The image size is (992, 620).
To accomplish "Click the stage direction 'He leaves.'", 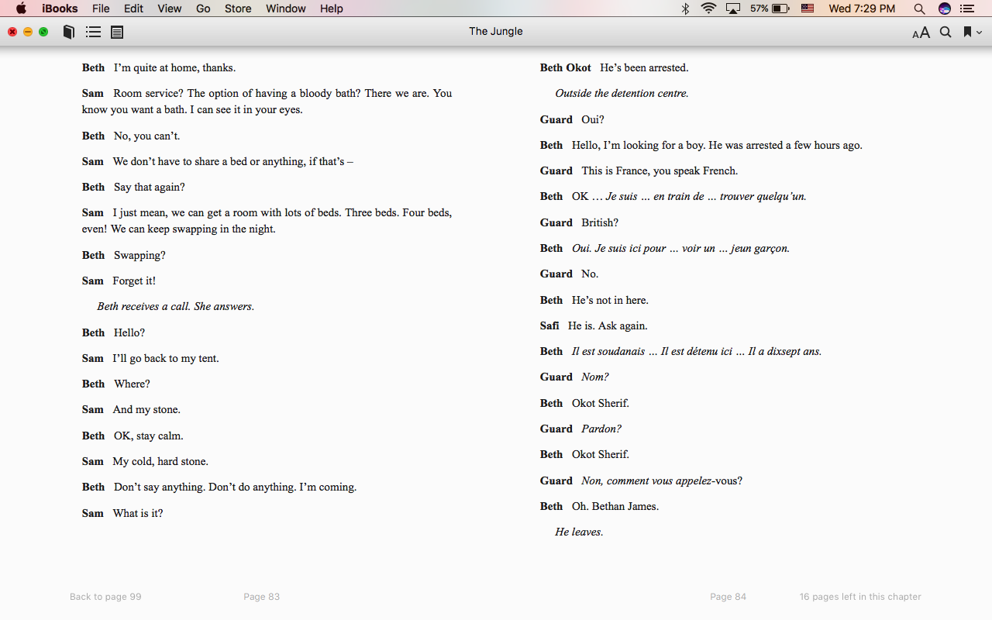I will [579, 532].
